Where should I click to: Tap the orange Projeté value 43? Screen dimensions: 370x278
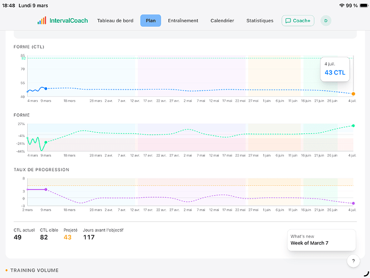[68, 237]
